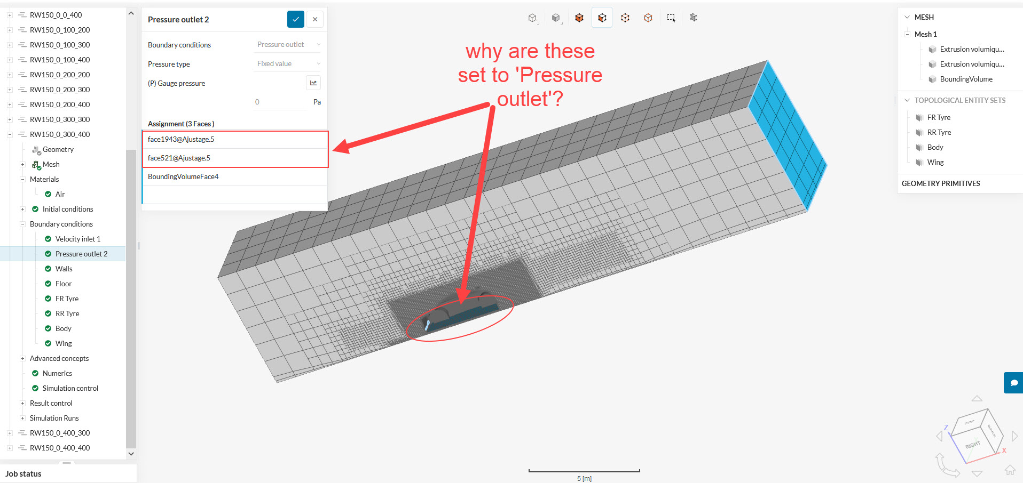The height and width of the screenshot is (483, 1023).
Task: Activate volume selection (solid orange cube)
Action: tap(579, 18)
